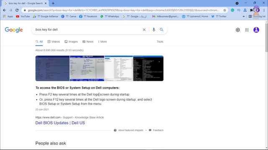Send Feedback on the featured snippet
The width and height of the screenshot is (268, 150).
(156, 130)
